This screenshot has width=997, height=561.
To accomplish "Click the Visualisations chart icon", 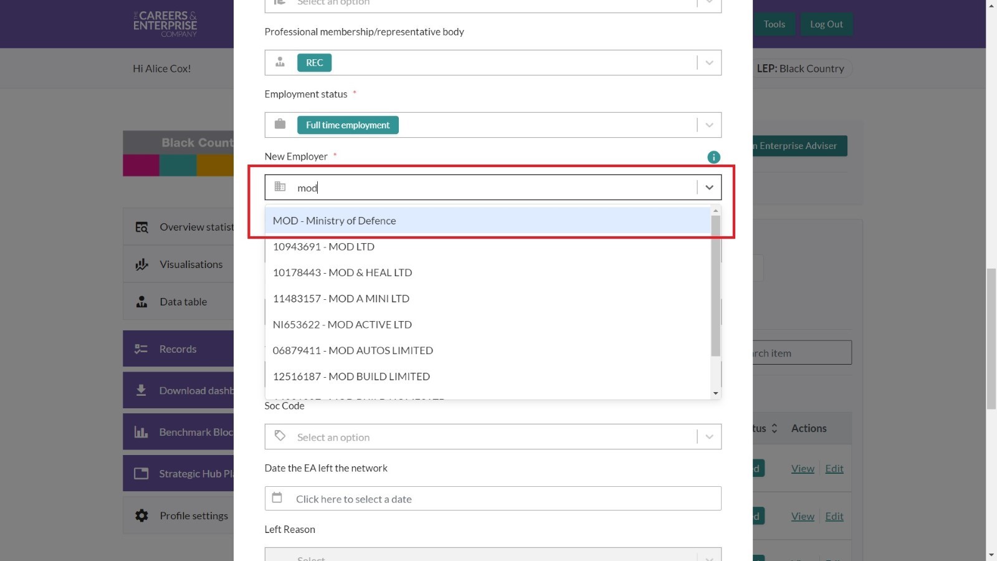I will [142, 264].
